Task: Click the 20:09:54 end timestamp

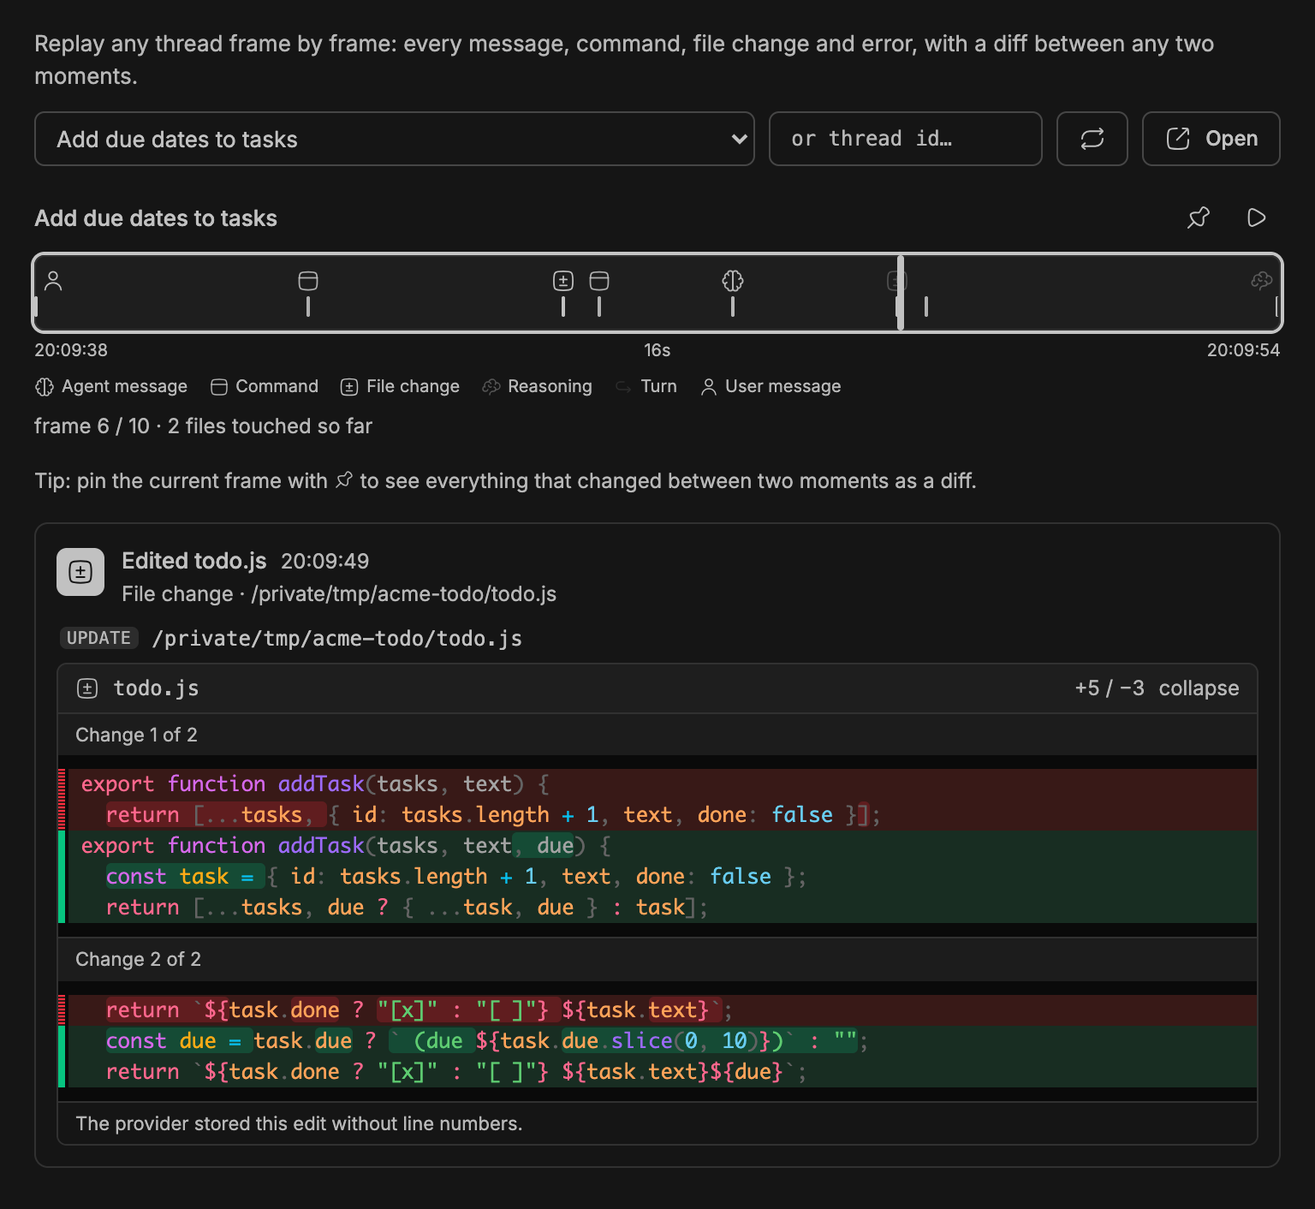Action: 1243,350
